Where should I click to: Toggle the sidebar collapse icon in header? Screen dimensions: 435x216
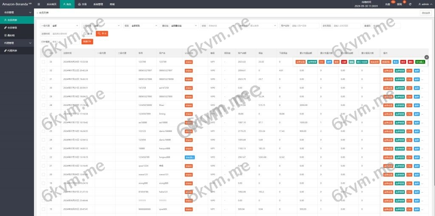39,4
